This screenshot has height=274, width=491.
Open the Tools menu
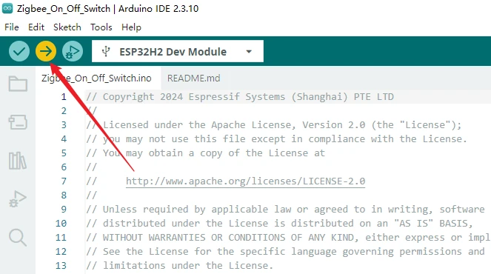(101, 27)
